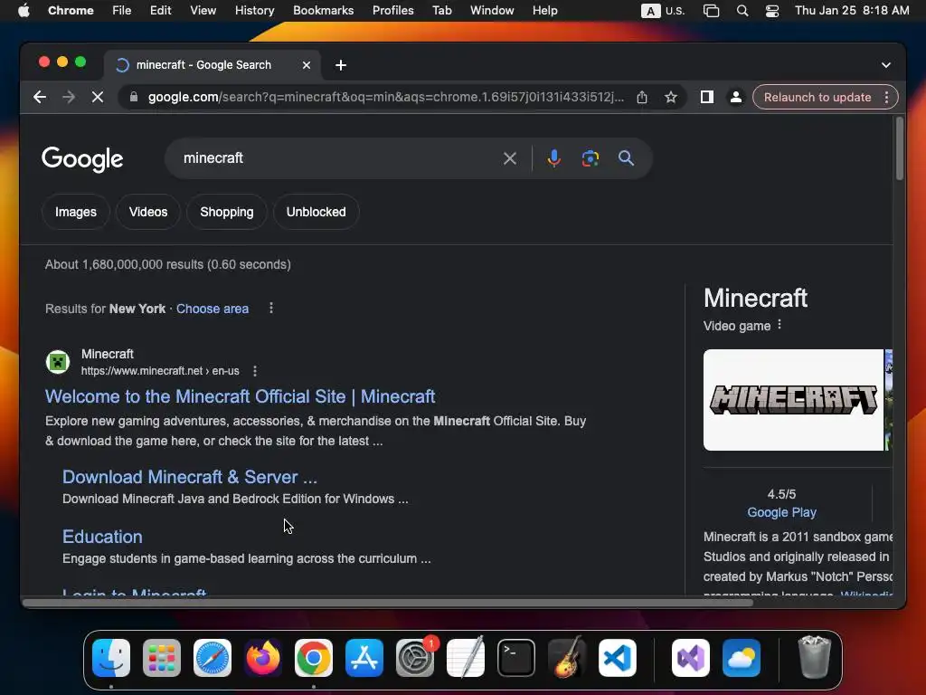The width and height of the screenshot is (926, 695).
Task: Select the Videos filter chip
Action: point(148,212)
